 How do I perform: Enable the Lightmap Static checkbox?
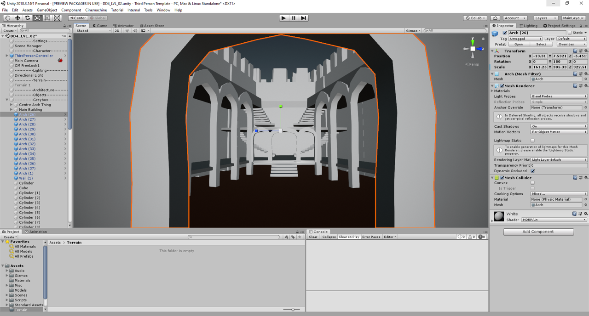pos(532,141)
